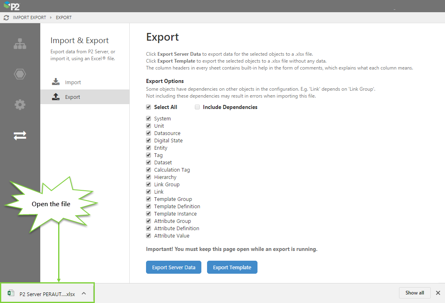
Task: Click the Export Template button
Action: [x=232, y=267]
